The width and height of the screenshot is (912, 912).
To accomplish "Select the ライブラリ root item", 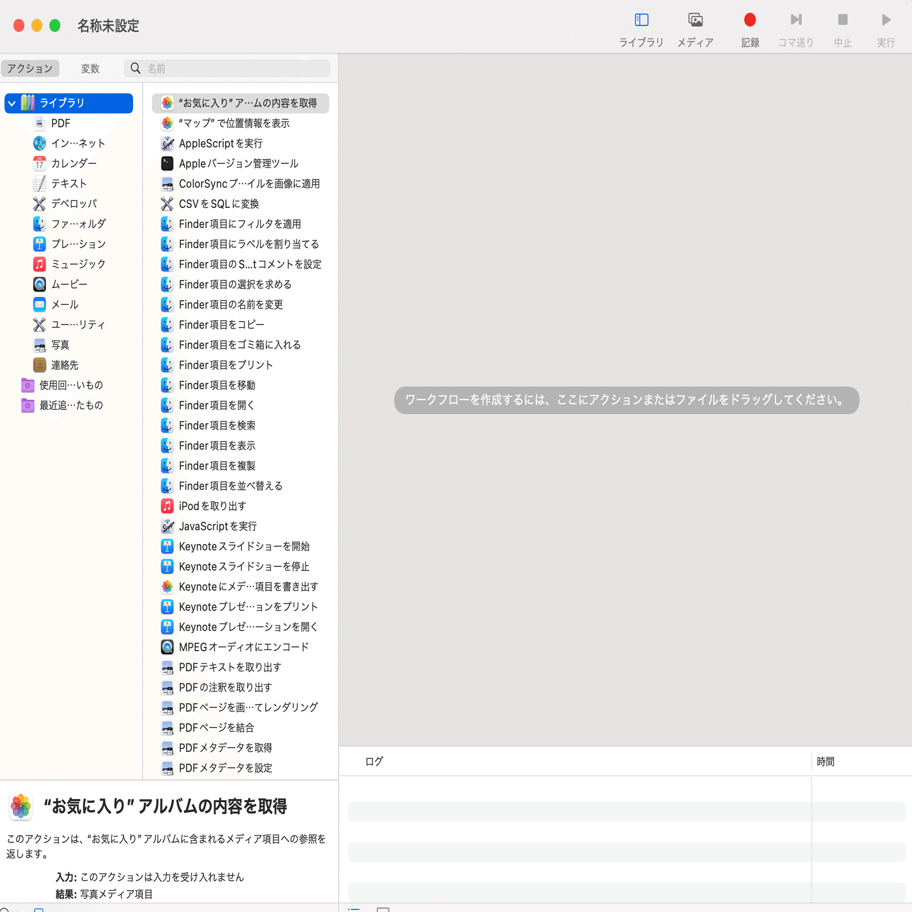I will pos(69,103).
